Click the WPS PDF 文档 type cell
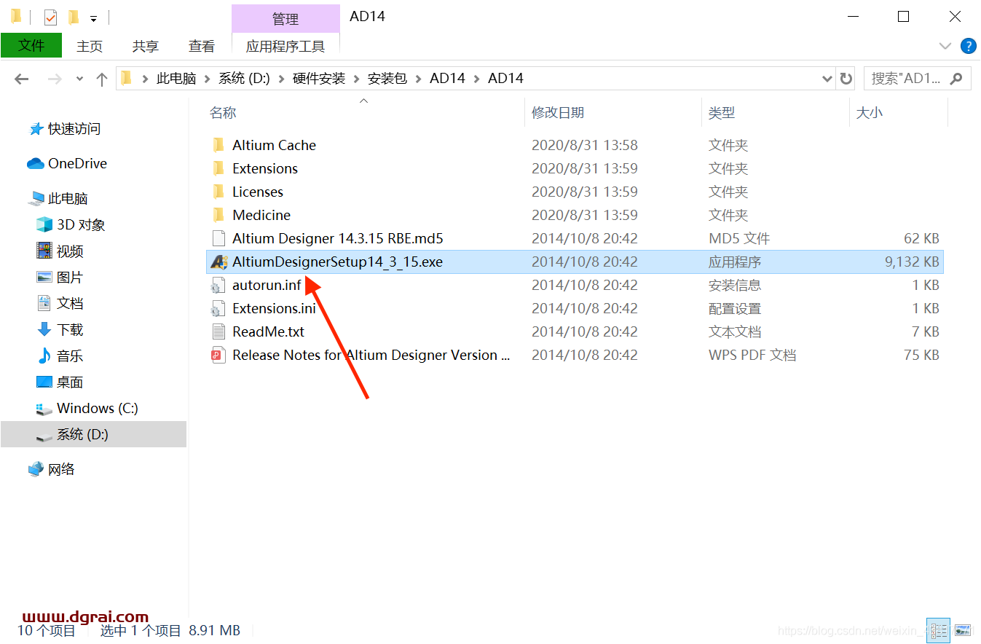 (752, 355)
